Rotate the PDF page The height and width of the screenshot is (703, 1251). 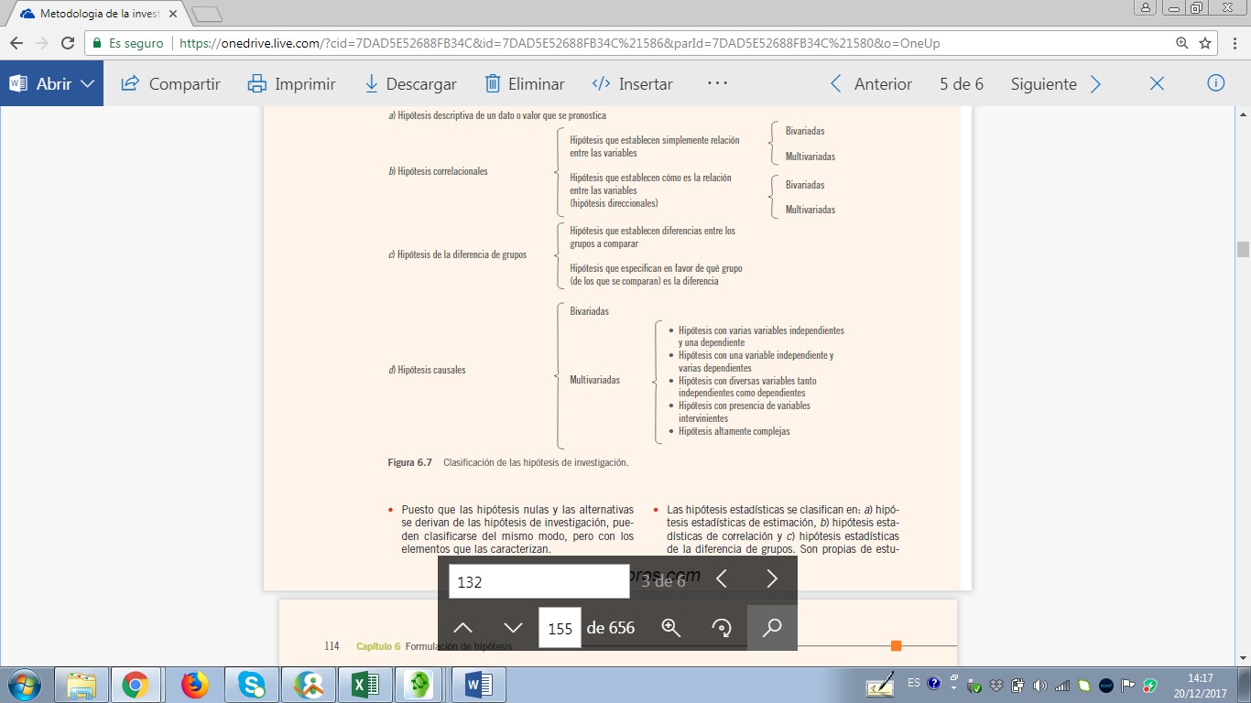point(722,628)
